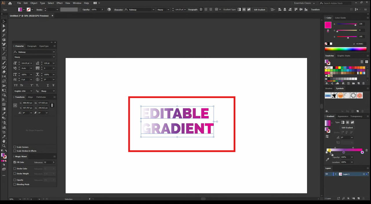Click gradient panel eyedropper color picker
This screenshot has width=371, height=204.
click(x=328, y=159)
